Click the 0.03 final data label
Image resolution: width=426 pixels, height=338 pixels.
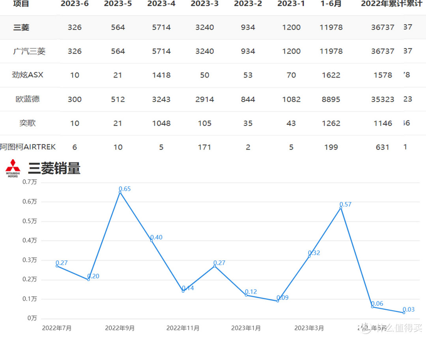coord(409,310)
